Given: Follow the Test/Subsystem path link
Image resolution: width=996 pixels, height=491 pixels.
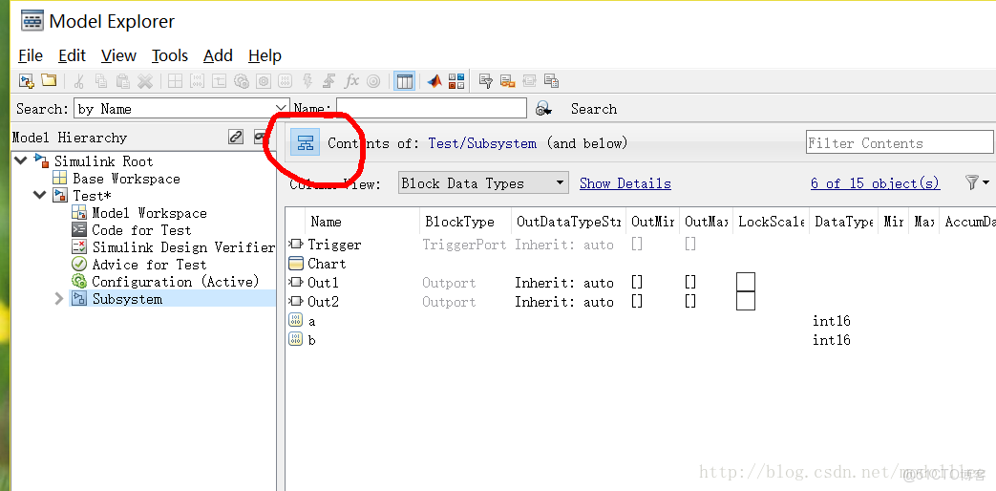Looking at the screenshot, I should click(x=482, y=143).
